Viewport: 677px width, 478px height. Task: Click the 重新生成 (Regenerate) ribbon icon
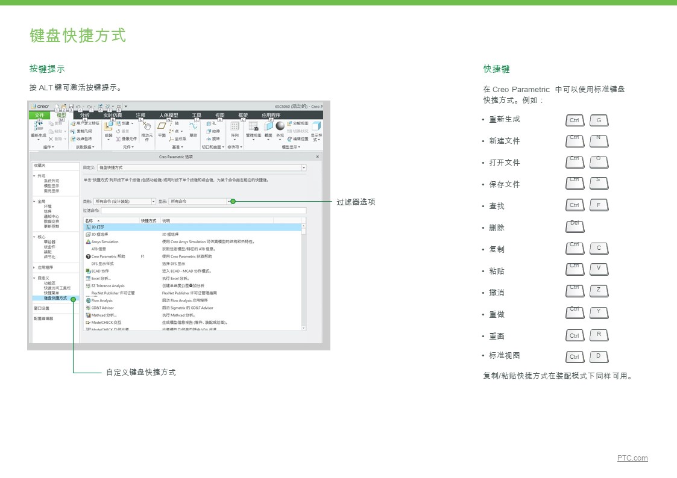[x=39, y=126]
